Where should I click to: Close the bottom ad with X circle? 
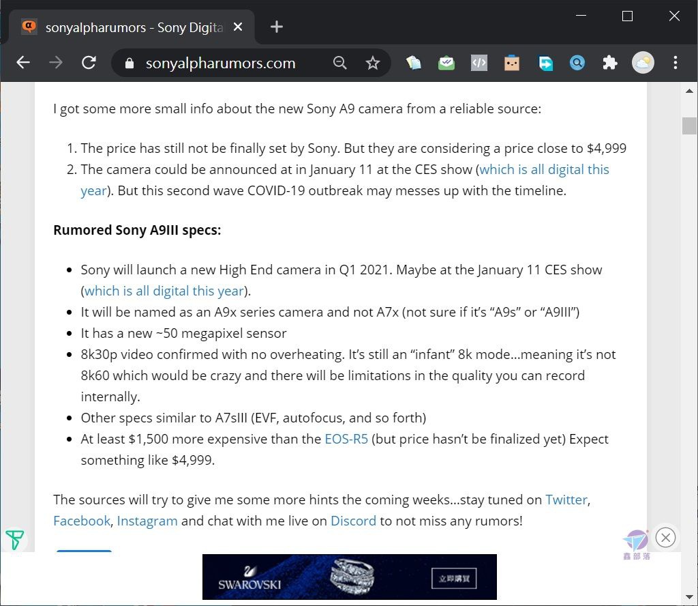coord(665,537)
